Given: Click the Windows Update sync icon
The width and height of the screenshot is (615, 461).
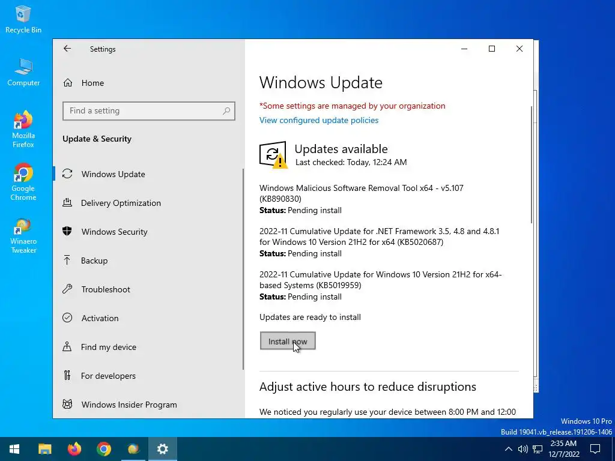Looking at the screenshot, I should (x=67, y=173).
